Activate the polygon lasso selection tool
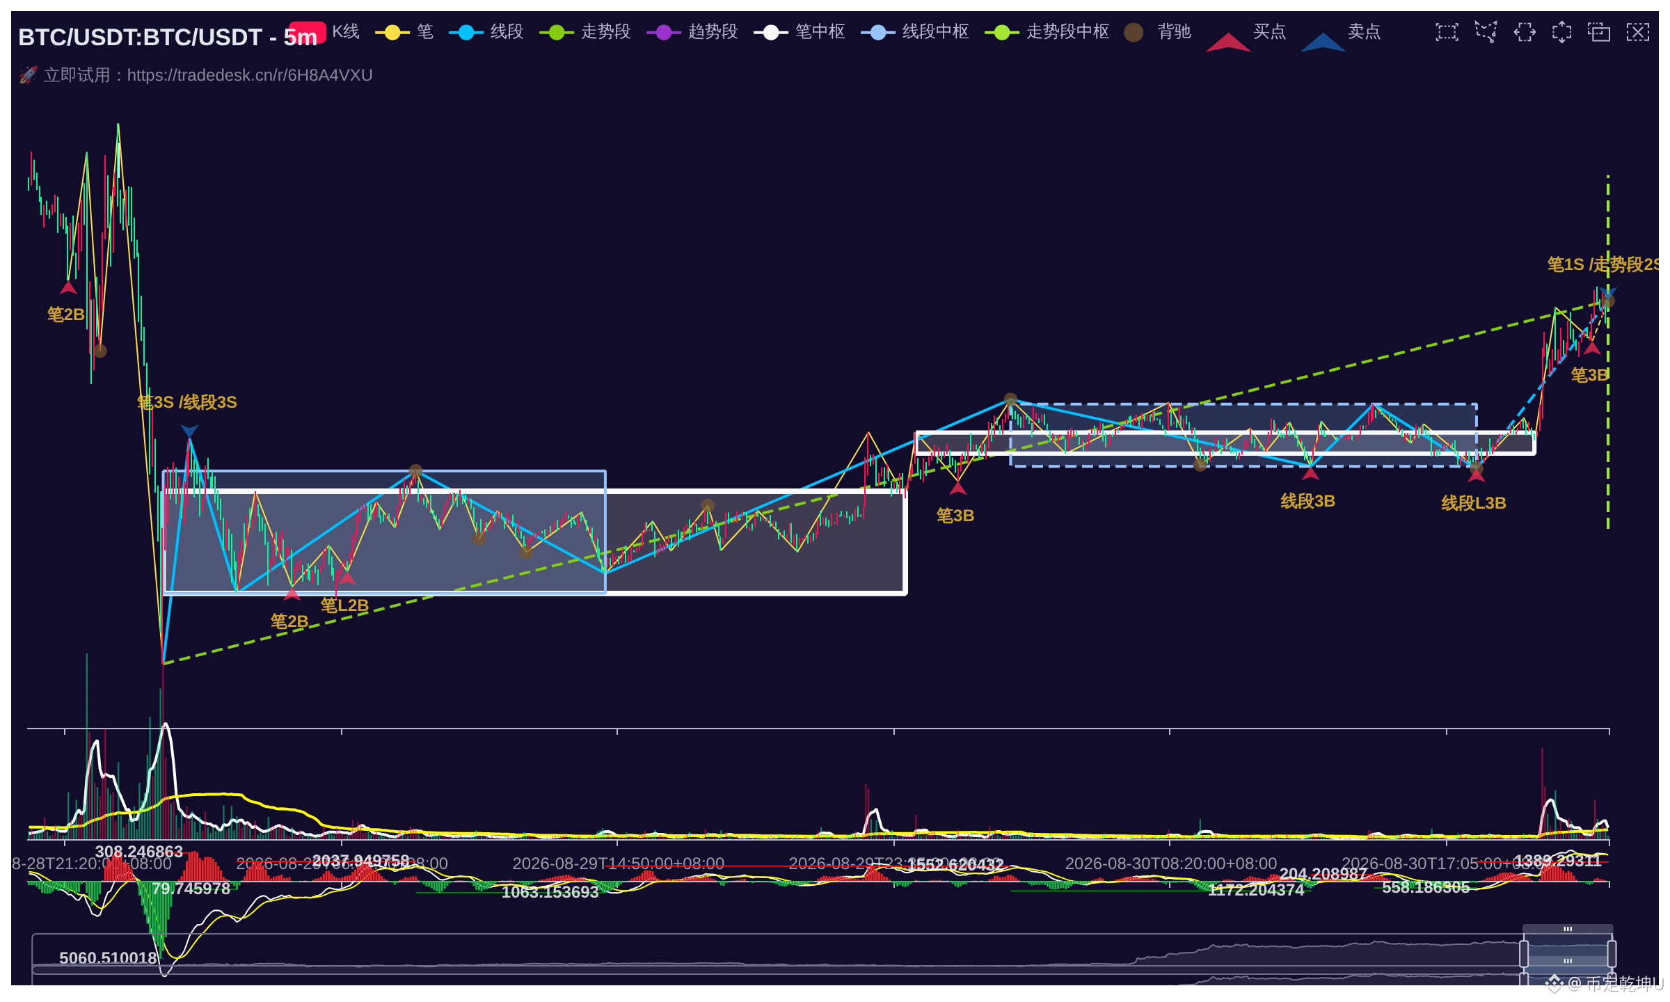The width and height of the screenshot is (1670, 1002). [1486, 32]
